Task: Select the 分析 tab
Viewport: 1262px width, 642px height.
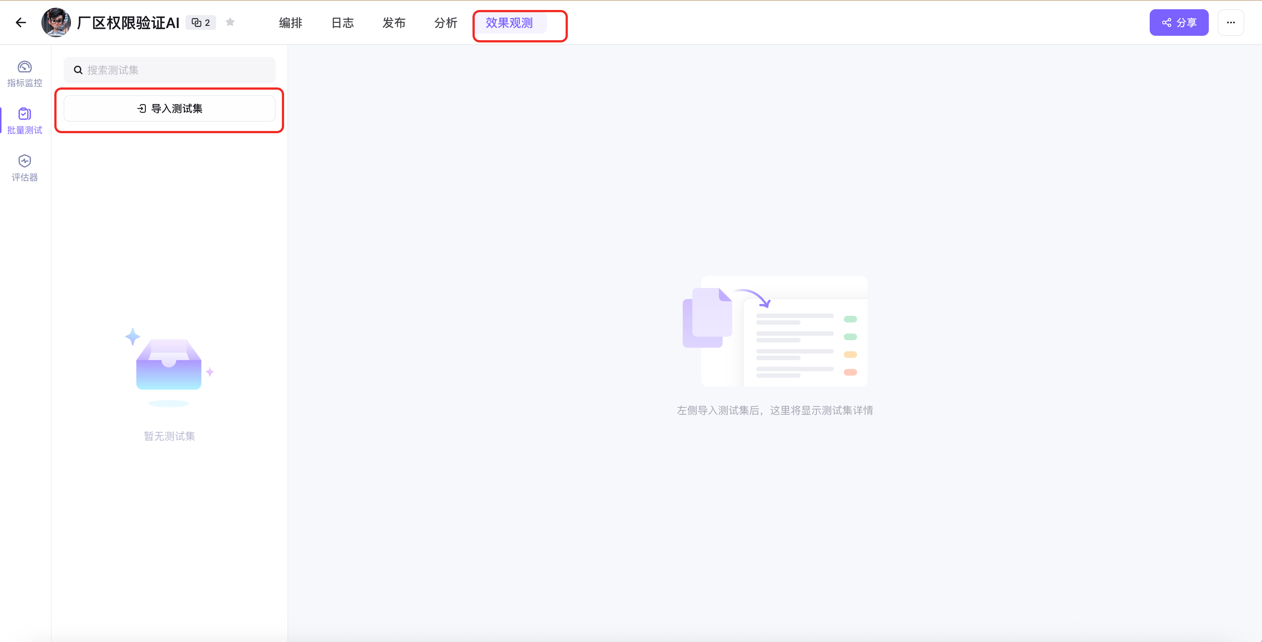Action: [445, 23]
